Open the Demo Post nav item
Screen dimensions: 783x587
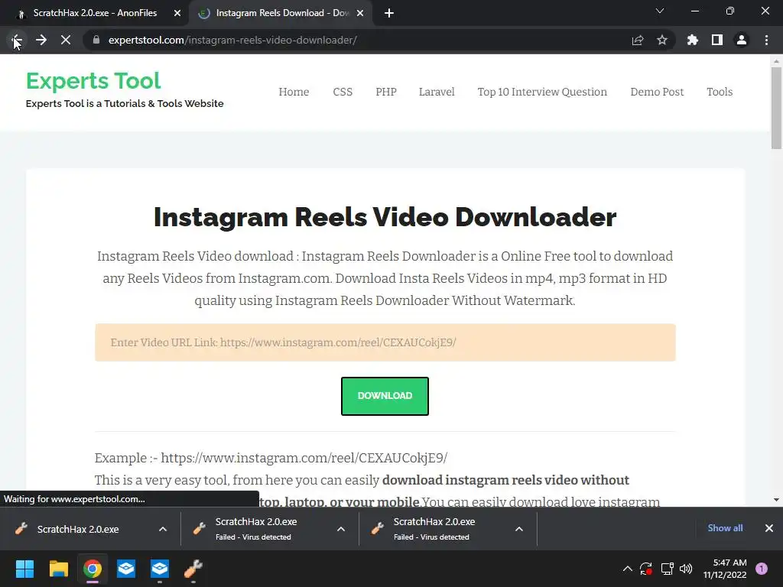(x=657, y=92)
